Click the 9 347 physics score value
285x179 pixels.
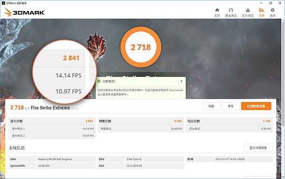tap(178, 121)
